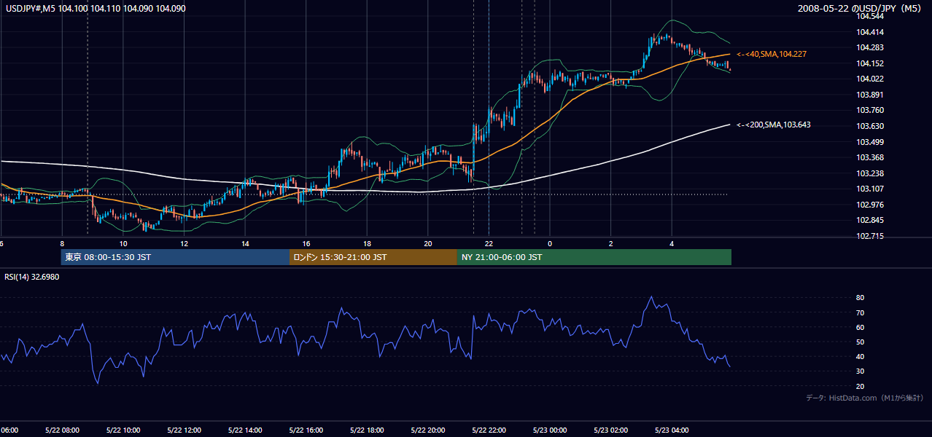Click hour tick 16 on price chart axis
Screen dimensions: 932x437
(306, 243)
